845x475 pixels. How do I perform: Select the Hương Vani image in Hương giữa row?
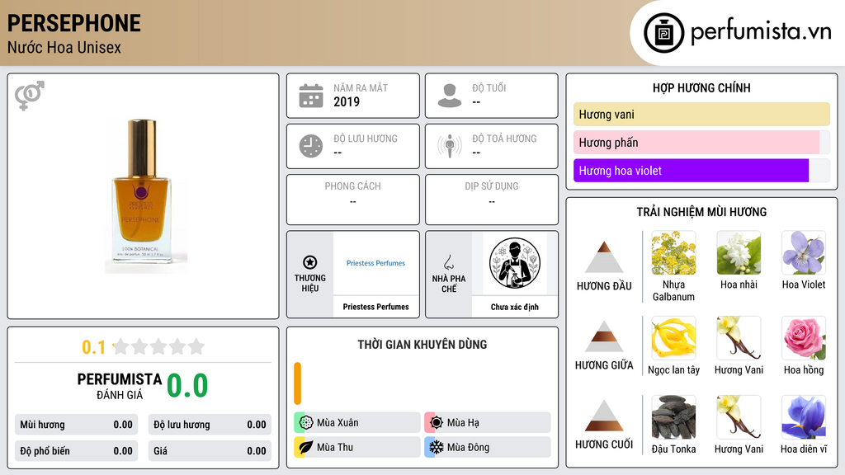(x=739, y=337)
